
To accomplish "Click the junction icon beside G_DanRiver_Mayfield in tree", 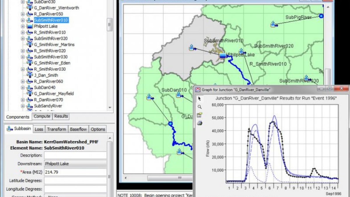I will point(30,93).
